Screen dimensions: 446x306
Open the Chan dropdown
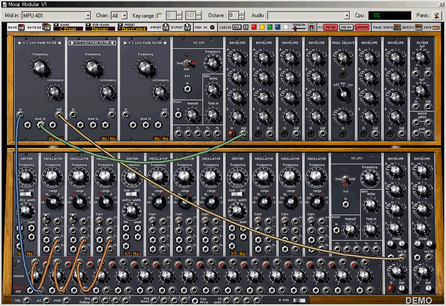point(125,15)
